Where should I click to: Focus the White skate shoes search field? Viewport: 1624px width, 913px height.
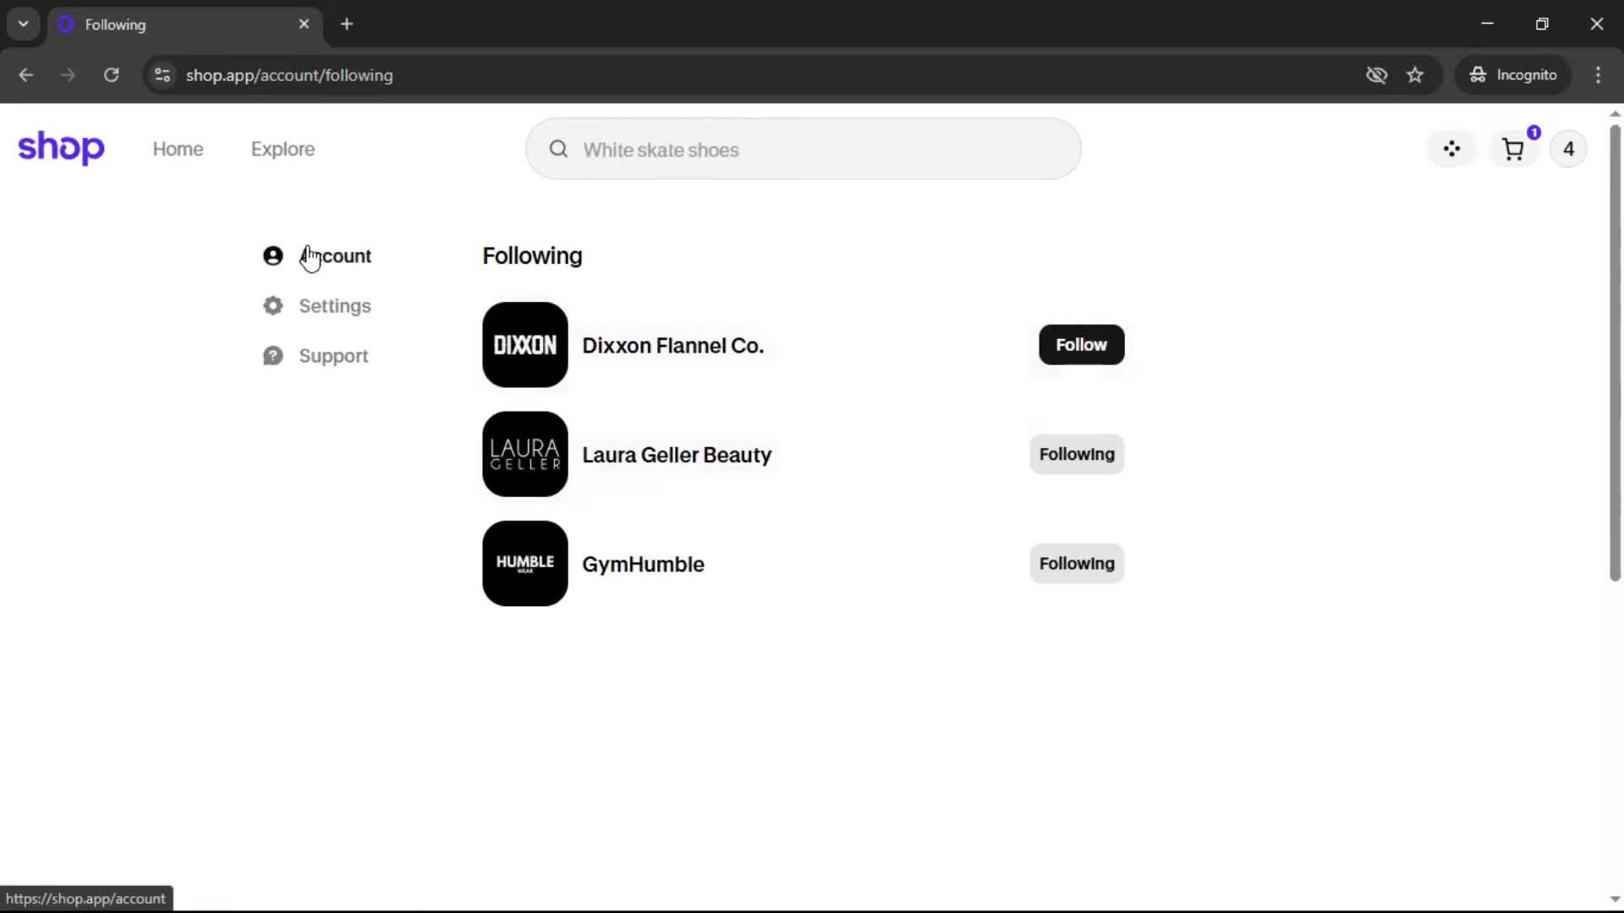[820, 150]
